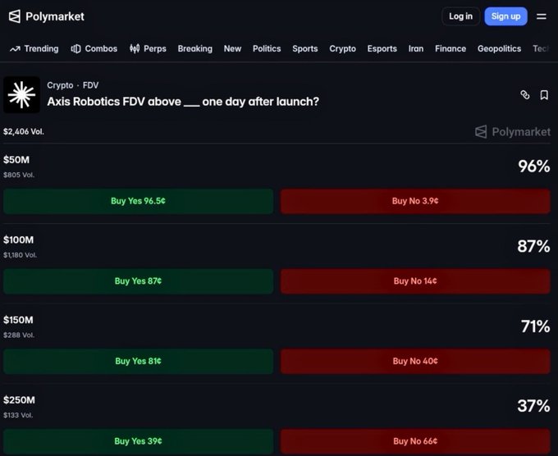Buy No at 14¢ for $100M

click(x=415, y=281)
